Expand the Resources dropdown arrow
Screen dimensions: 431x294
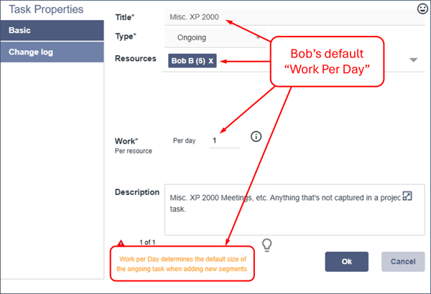pyautogui.click(x=414, y=60)
